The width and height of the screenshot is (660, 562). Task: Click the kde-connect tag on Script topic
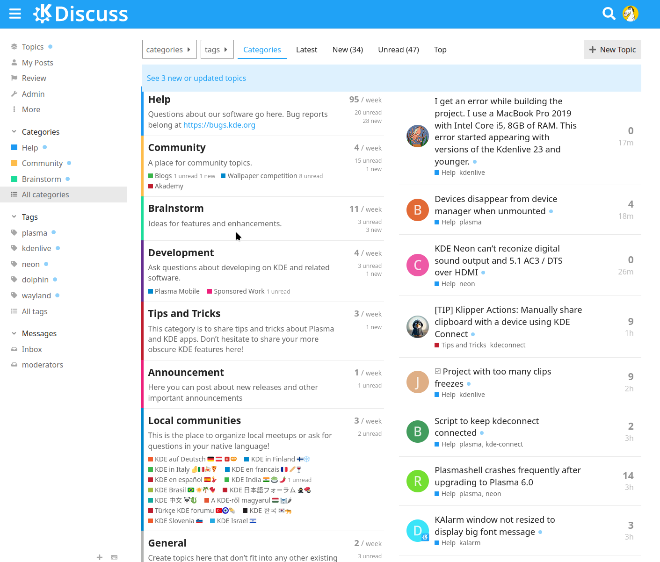(504, 444)
